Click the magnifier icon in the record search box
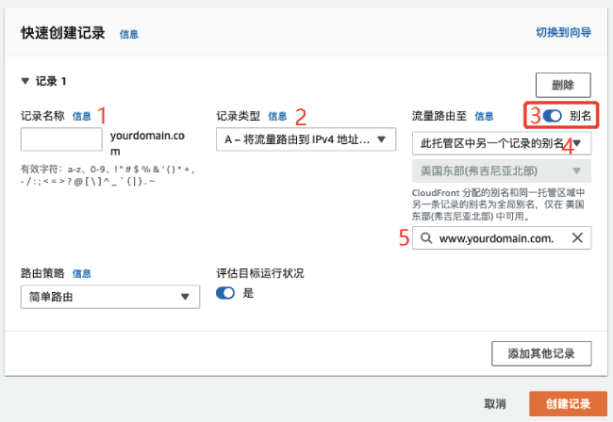 [x=427, y=238]
